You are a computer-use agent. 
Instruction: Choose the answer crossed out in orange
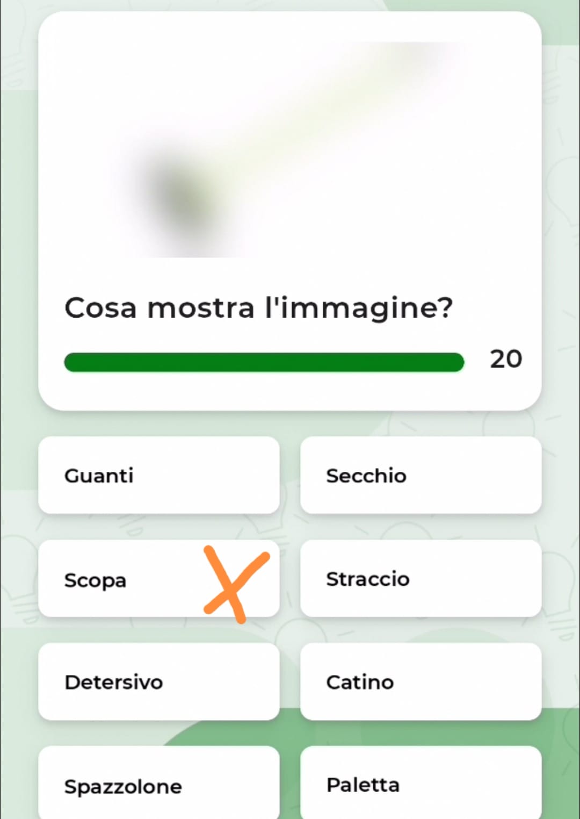159,579
